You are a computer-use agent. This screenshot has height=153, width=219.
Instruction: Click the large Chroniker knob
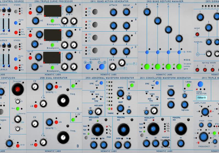pyautogui.click(x=18, y=89)
